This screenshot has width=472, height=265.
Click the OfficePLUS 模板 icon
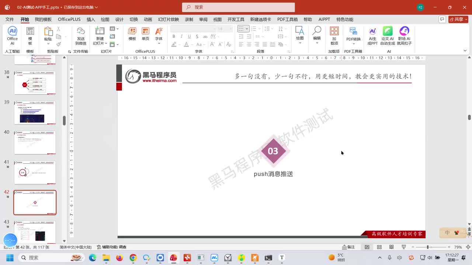click(x=132, y=34)
